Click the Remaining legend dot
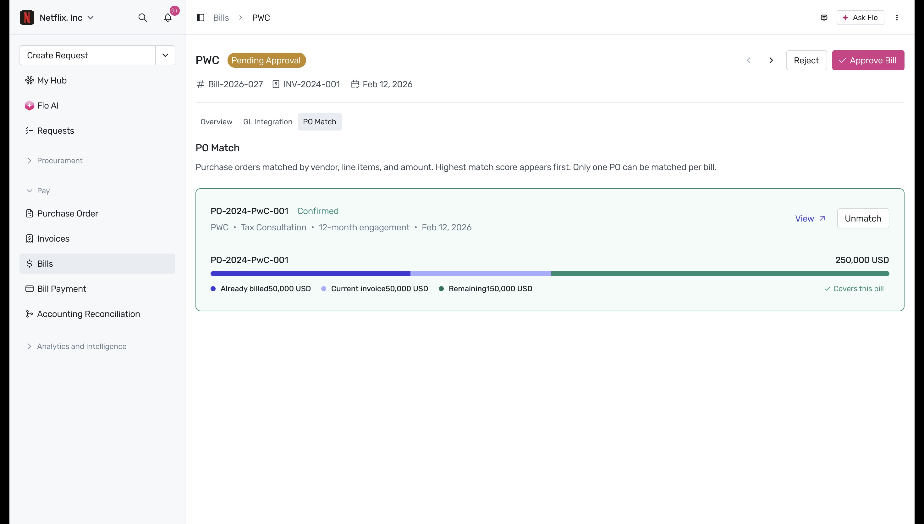Screen dimensions: 924x524 coord(441,289)
